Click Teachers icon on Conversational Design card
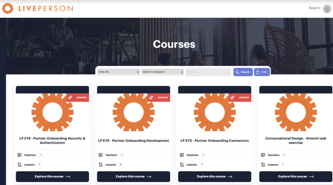This screenshot has width=333, height=185. 263,155
